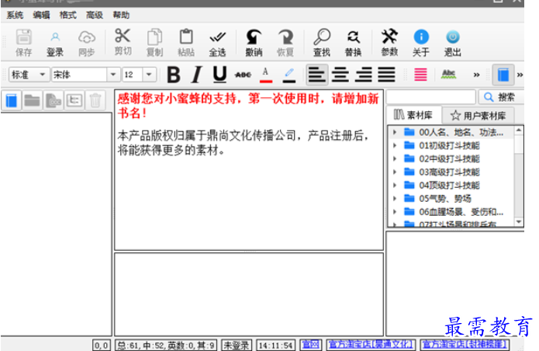
Task: Open the 系统 menu
Action: point(15,15)
